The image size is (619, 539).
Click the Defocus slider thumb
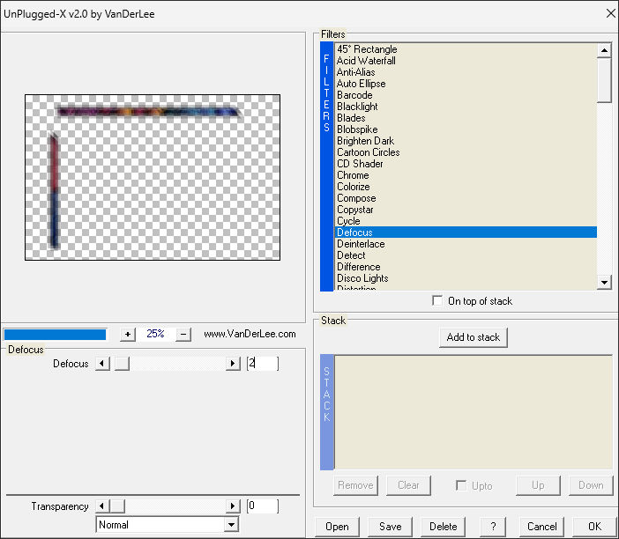coord(122,364)
